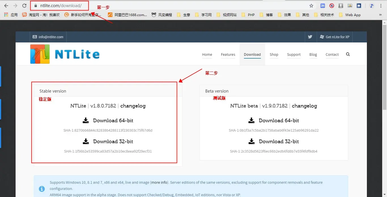
Task: Open 应用 apps grid shortcut
Action: click(11, 15)
